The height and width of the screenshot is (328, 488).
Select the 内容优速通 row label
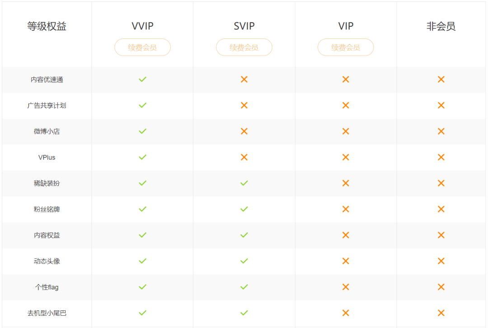47,80
